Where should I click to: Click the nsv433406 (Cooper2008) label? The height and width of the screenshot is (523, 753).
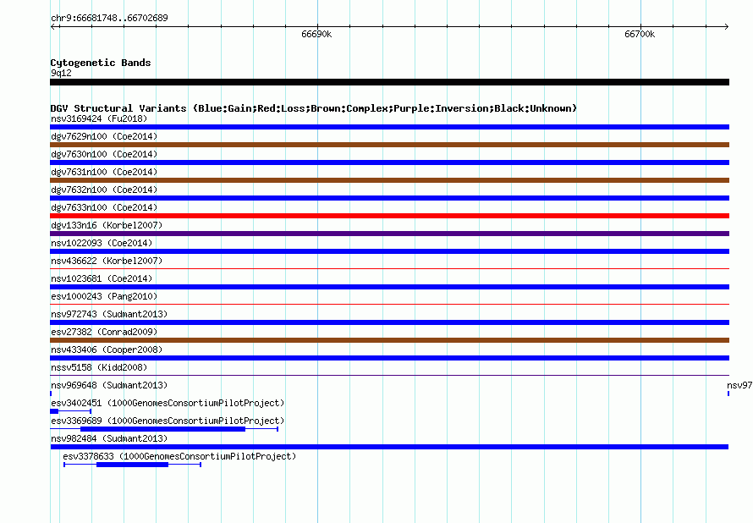(x=107, y=350)
